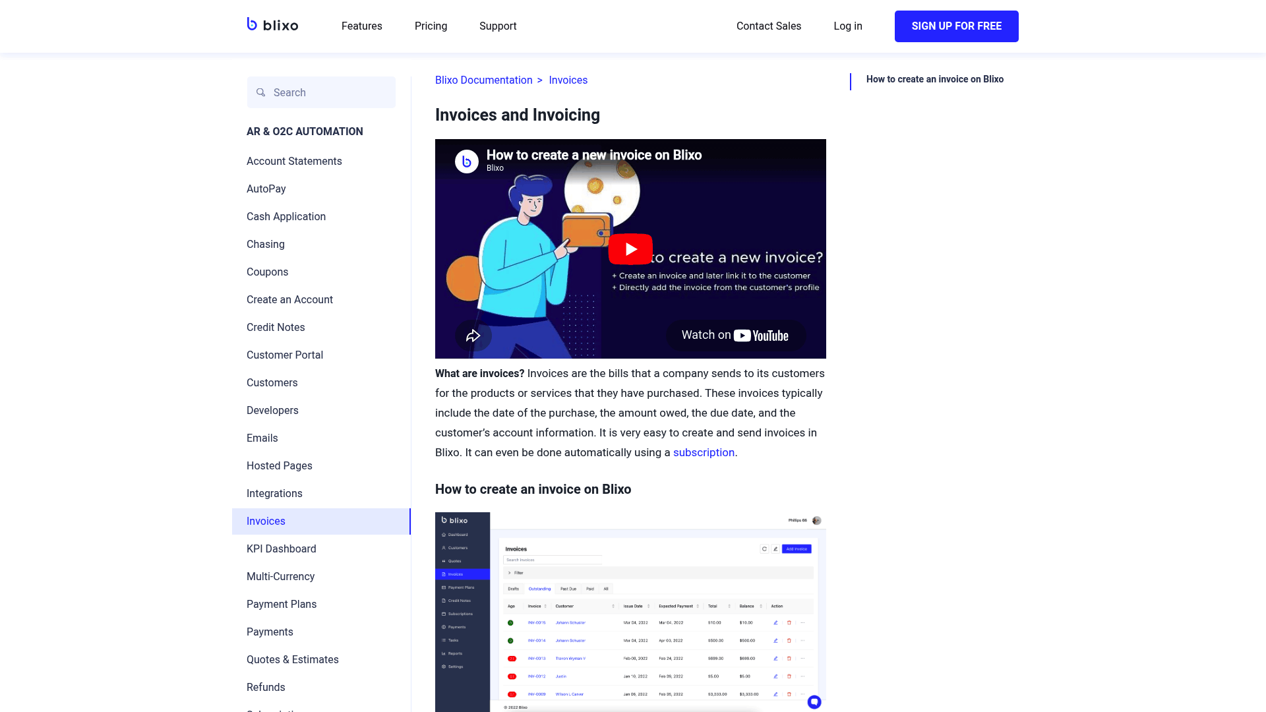Click the Add Invoice button in the screenshot

(x=797, y=549)
